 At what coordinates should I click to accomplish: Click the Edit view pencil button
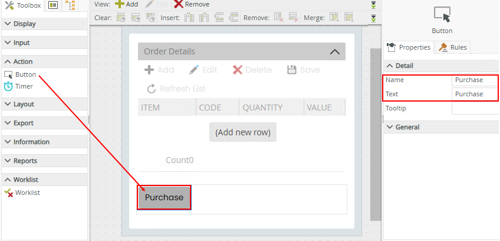click(x=157, y=4)
